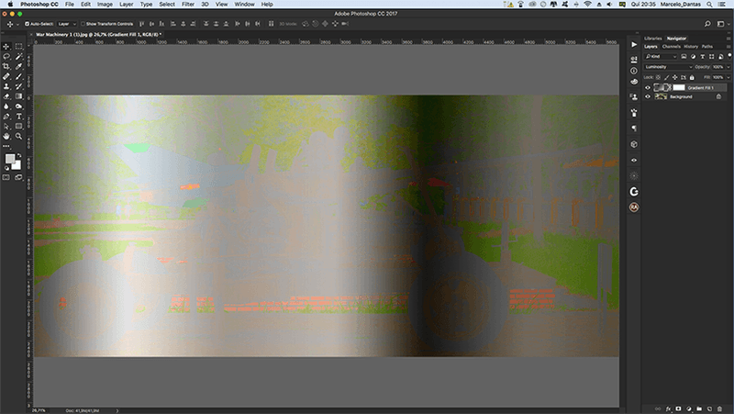734x414 pixels.
Task: Create new adjustment layer icon
Action: click(x=689, y=408)
